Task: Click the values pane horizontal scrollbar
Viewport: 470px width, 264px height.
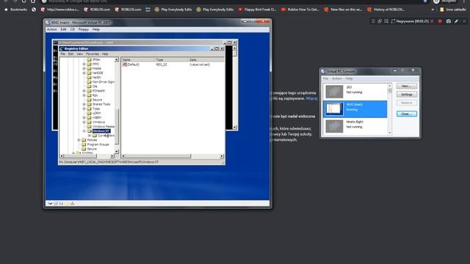Action: (x=172, y=156)
